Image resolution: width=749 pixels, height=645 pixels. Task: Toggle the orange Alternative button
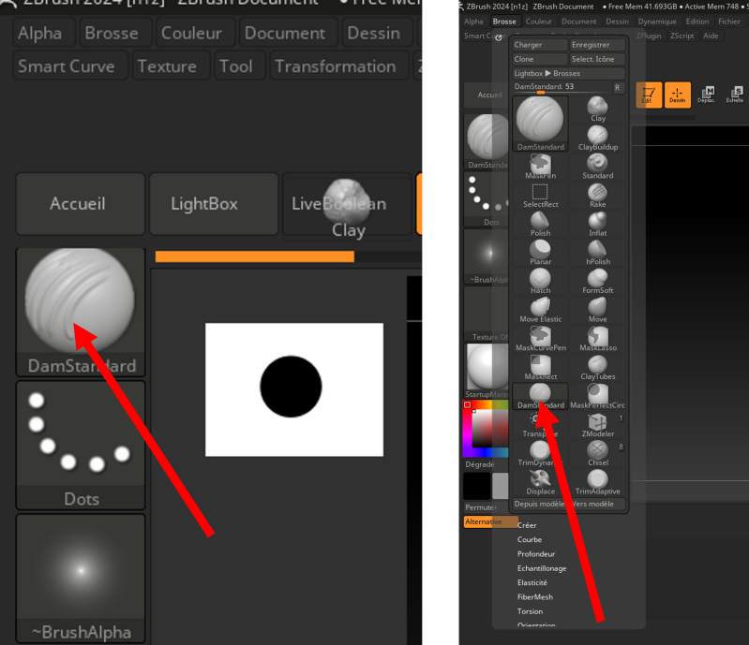click(x=490, y=521)
